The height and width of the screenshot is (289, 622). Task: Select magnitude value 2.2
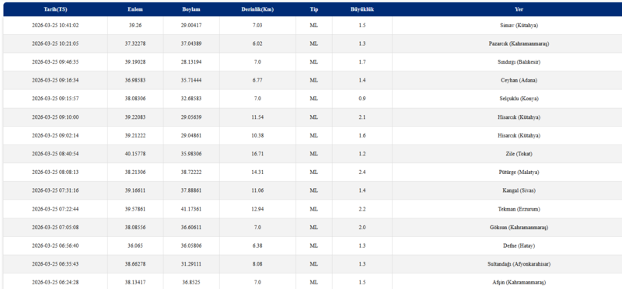[x=362, y=209]
